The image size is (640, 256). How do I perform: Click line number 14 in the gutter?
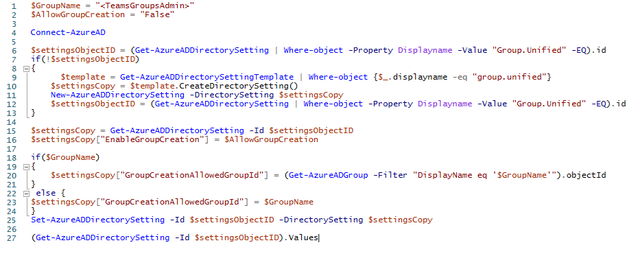tap(12, 122)
